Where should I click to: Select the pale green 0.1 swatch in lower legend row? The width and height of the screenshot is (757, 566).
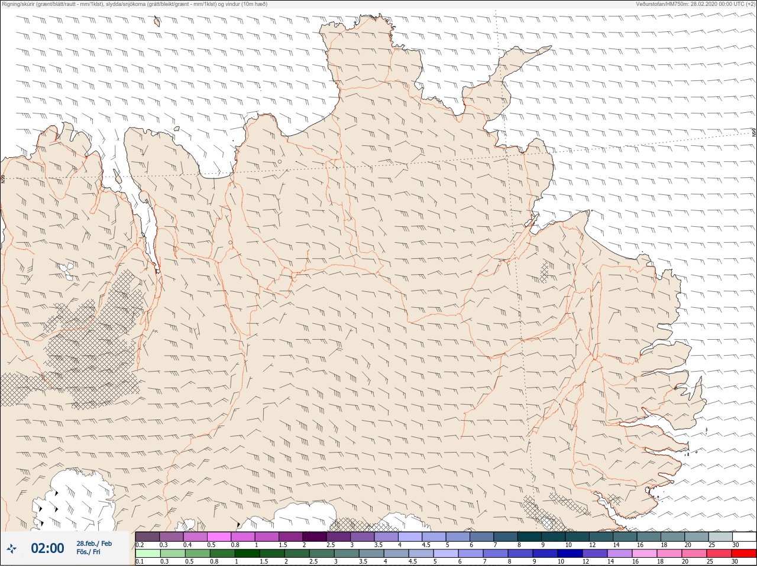148,554
